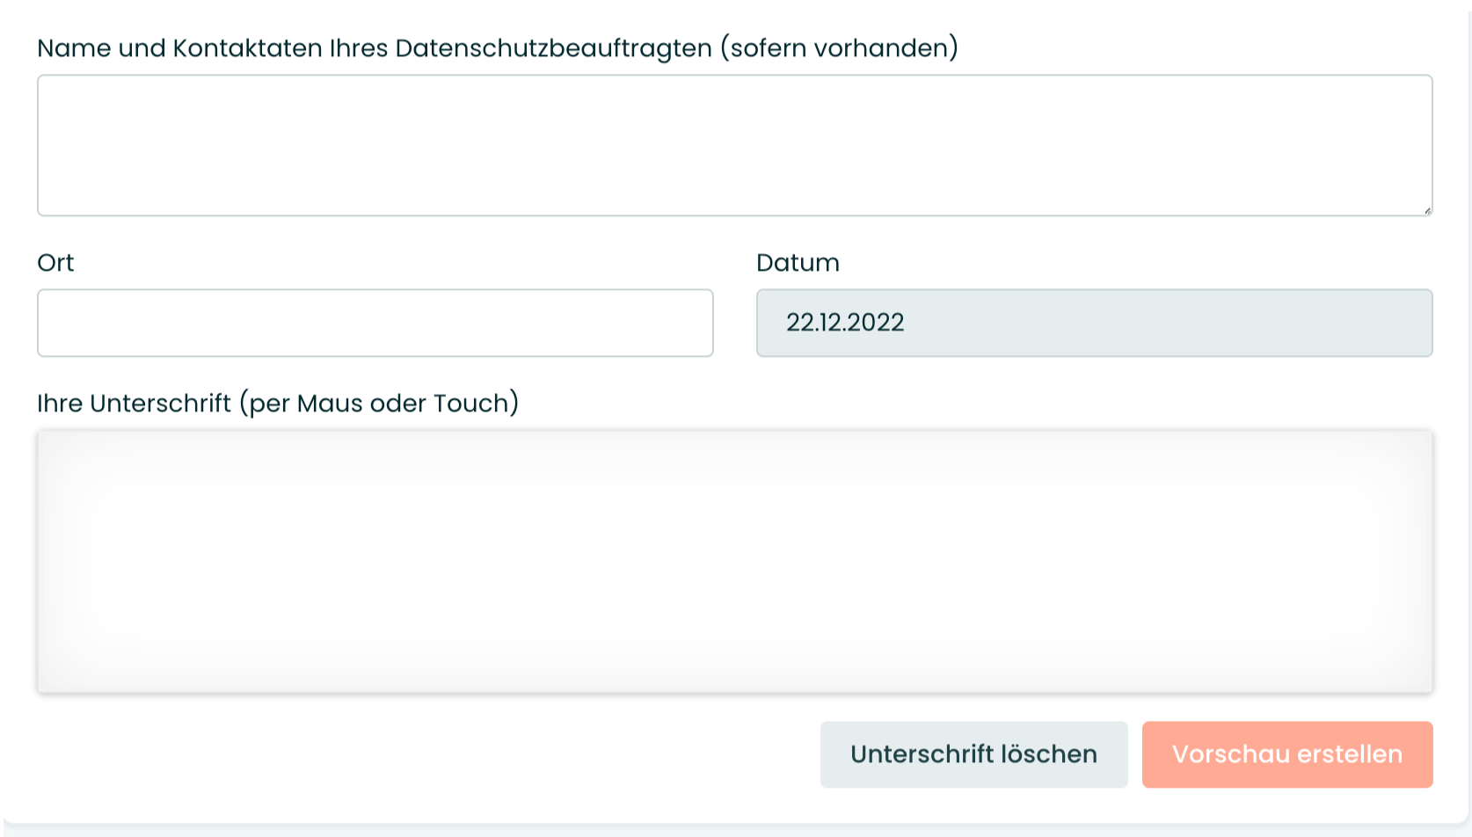Click the '(sofern vorhanden)' label text

pos(839,48)
